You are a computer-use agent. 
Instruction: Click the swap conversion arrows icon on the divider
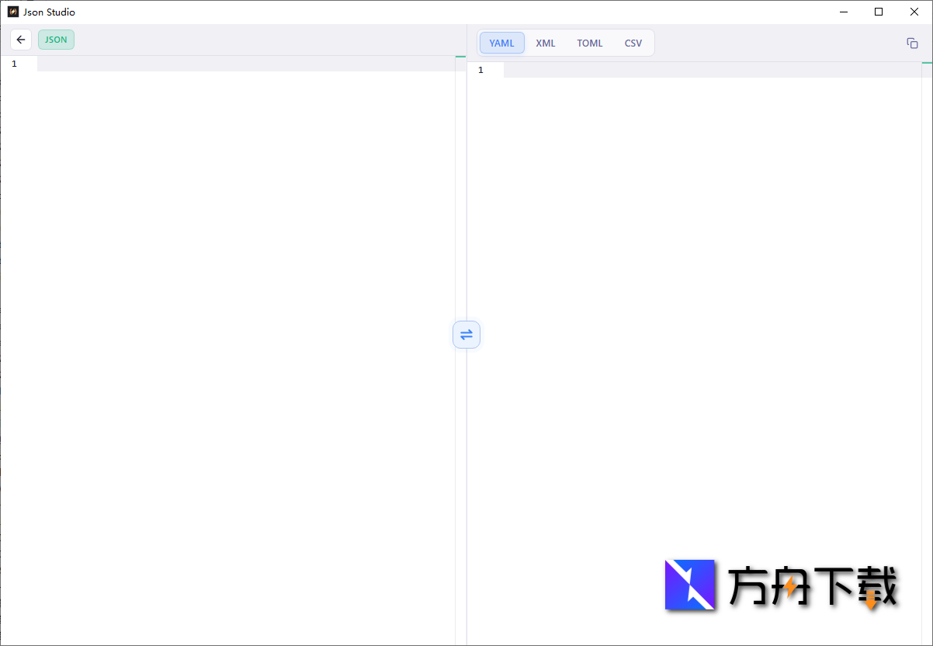pos(466,335)
